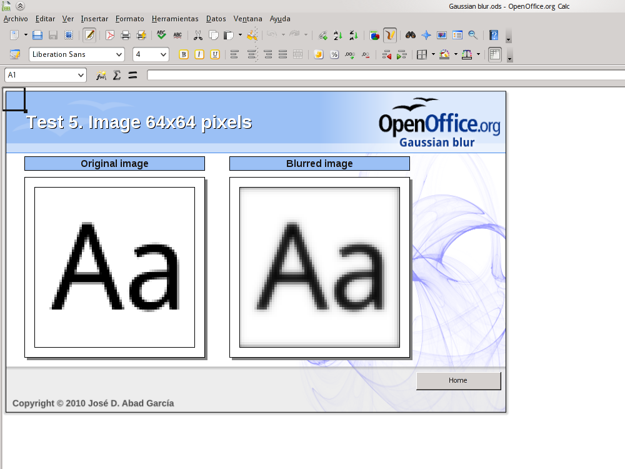Toggle Edit File mode
Screen dimensions: 625x469
[89, 35]
